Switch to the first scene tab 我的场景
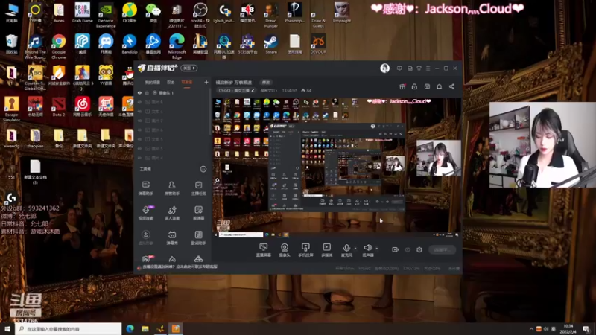596x335 pixels. pyautogui.click(x=152, y=82)
